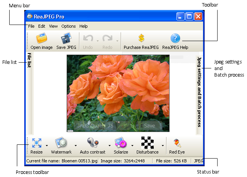This screenshot has width=247, height=177.
Task: Apply the Disturbance effect icon
Action: click(148, 143)
